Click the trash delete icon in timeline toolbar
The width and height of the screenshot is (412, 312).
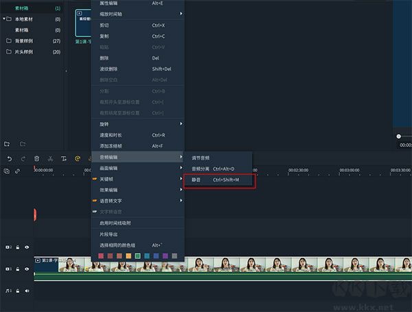37,159
